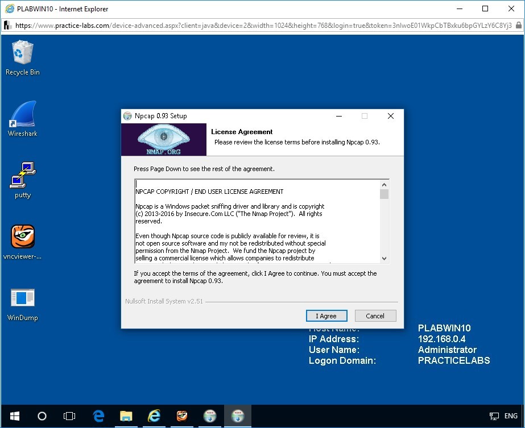This screenshot has width=525, height=428.
Task: Cancel the Npcap installation
Action: point(375,316)
